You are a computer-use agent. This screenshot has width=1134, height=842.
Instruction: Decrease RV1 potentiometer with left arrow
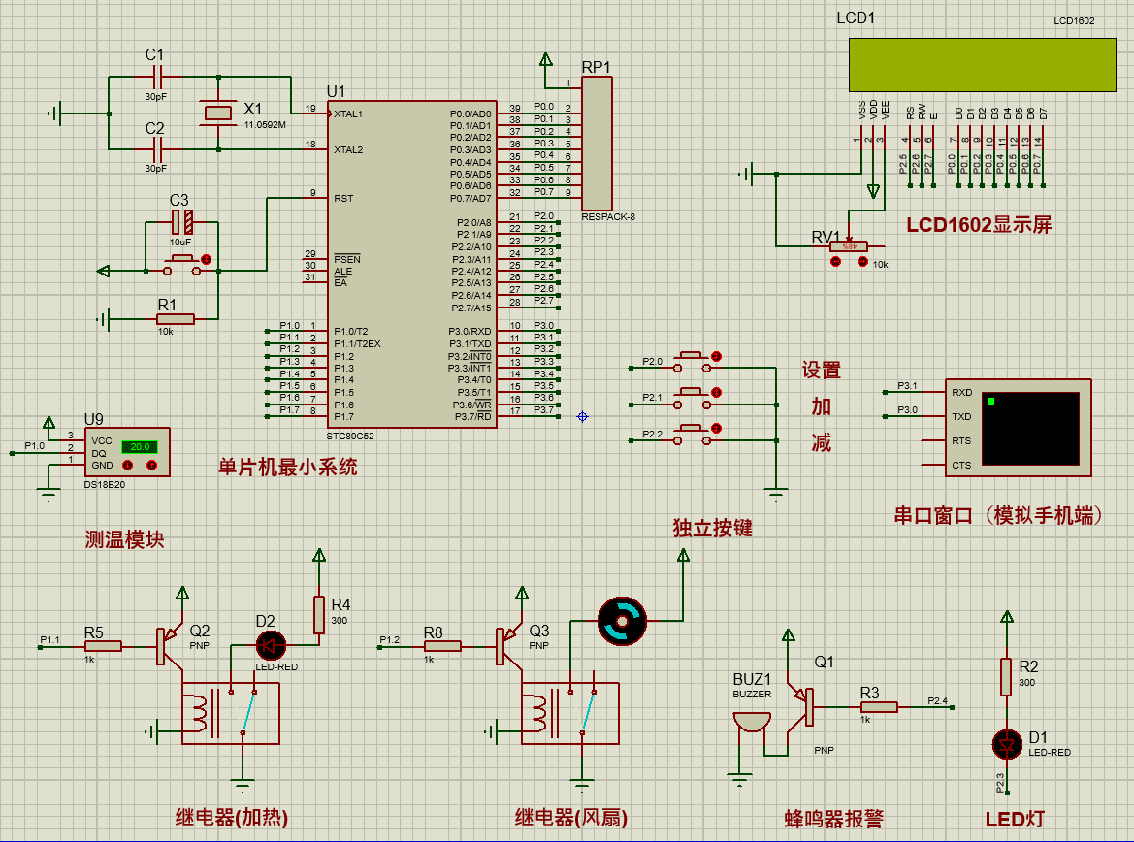pyautogui.click(x=837, y=261)
